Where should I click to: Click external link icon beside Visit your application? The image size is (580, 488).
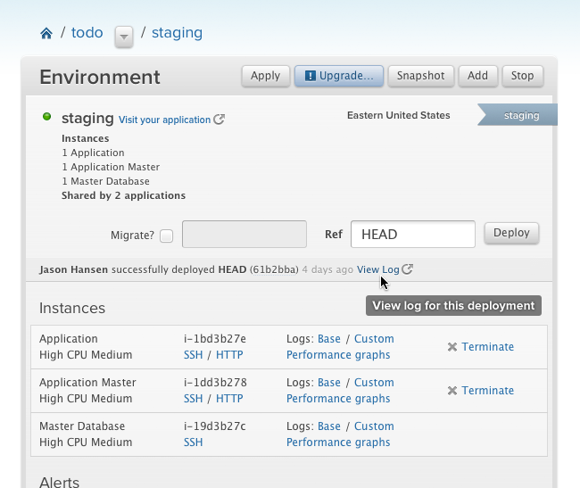point(220,120)
